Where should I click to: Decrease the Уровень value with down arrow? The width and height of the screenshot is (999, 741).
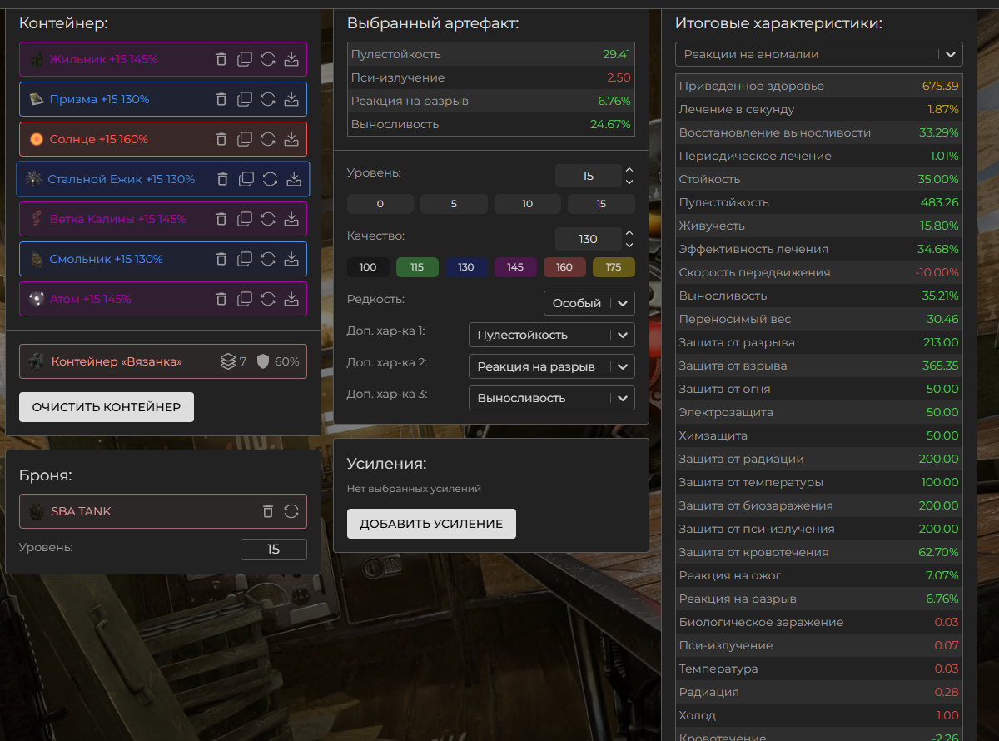[x=629, y=182]
